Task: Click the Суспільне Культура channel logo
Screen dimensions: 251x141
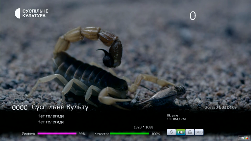Action: tap(31, 13)
